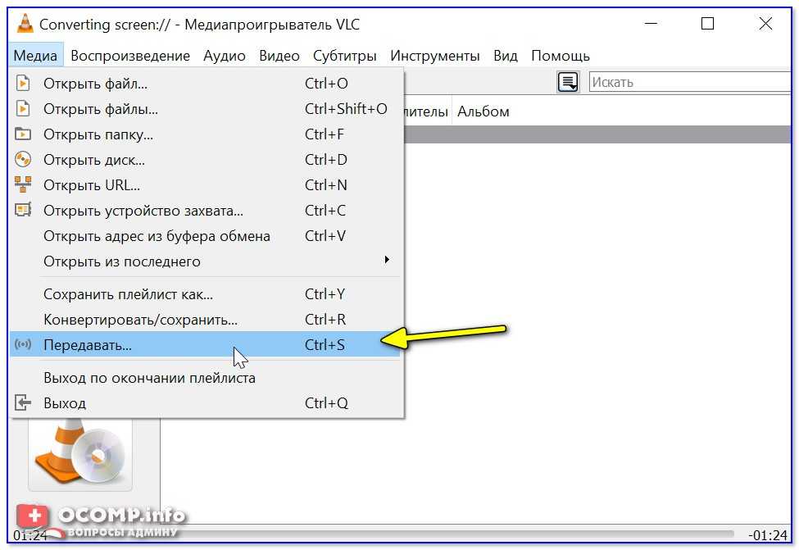799x550 pixels.
Task: Click the capture device icon
Action: [x=23, y=211]
